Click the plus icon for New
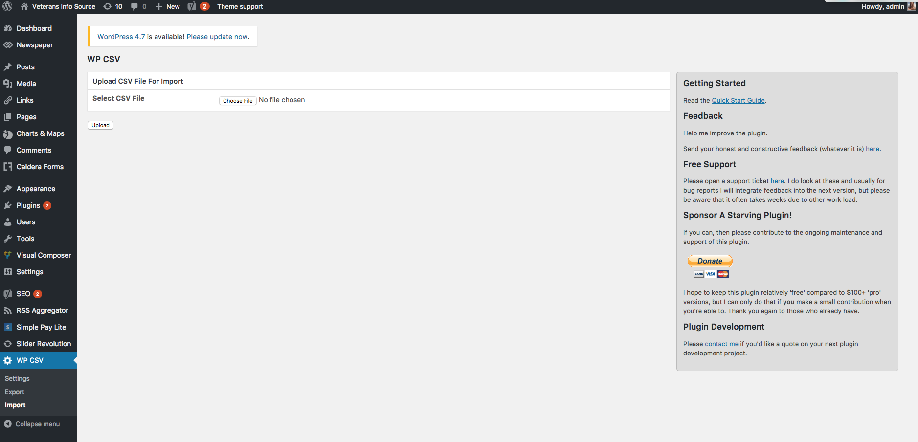Screen dimensions: 918x442 [x=158, y=6]
